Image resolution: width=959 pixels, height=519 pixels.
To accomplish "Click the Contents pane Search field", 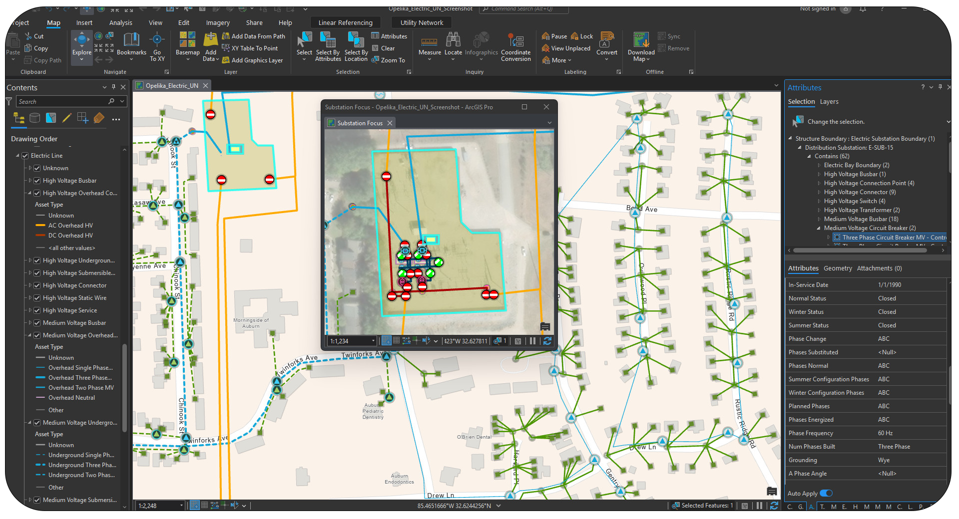I will pyautogui.click(x=71, y=101).
